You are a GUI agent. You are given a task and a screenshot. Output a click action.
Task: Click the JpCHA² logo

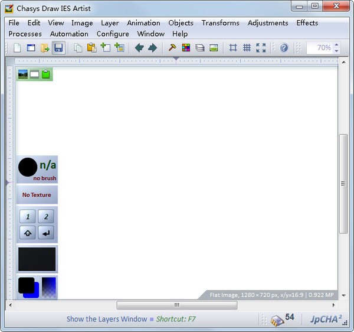click(x=326, y=320)
